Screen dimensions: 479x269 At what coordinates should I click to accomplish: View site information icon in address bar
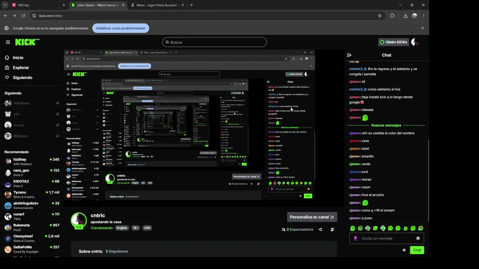[34, 16]
